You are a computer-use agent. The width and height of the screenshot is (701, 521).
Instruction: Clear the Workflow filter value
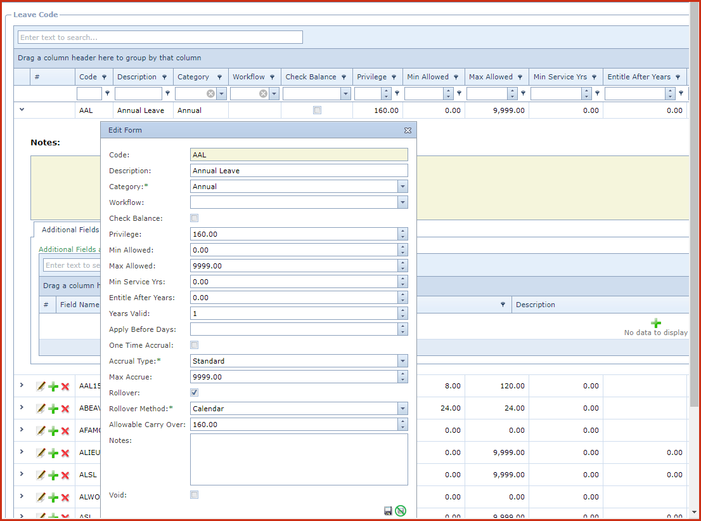click(x=263, y=93)
